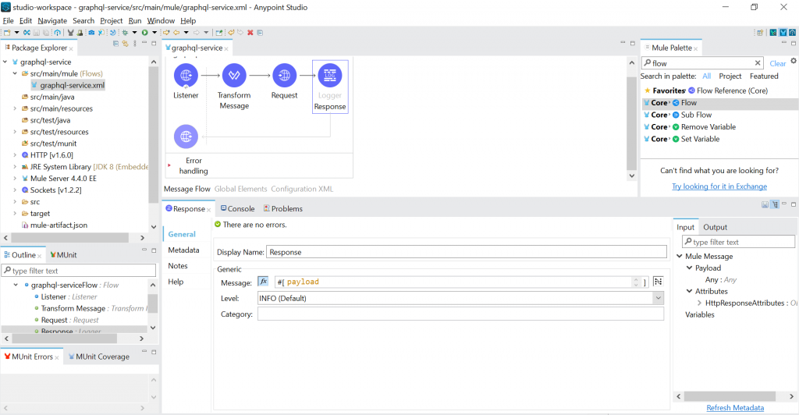799x415 pixels.
Task: Open the Window menu
Action: pos(161,21)
